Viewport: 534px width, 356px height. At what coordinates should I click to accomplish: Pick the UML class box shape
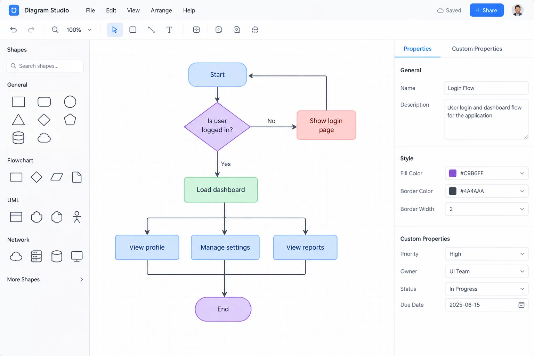[x=16, y=217]
